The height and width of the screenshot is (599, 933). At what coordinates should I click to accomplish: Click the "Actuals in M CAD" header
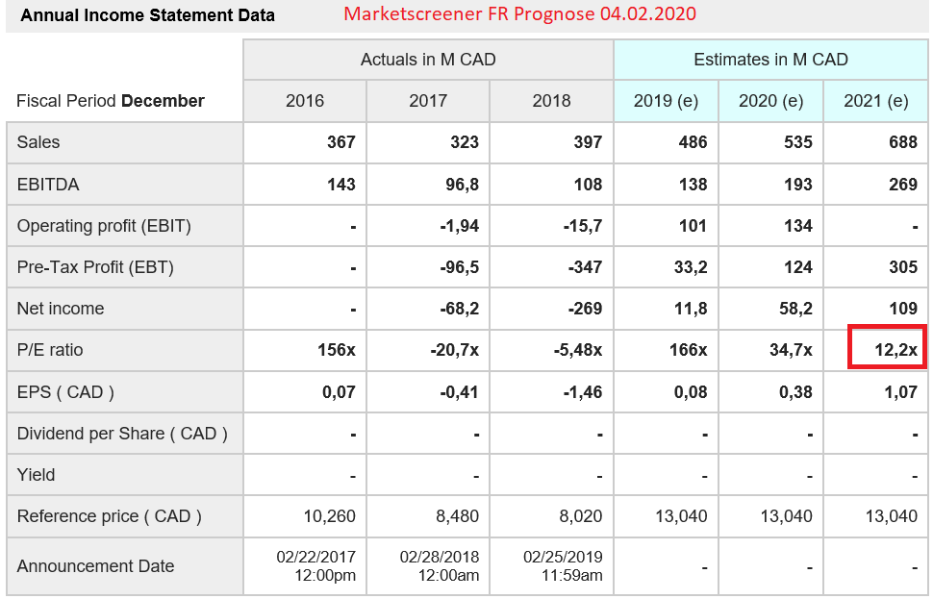click(428, 60)
